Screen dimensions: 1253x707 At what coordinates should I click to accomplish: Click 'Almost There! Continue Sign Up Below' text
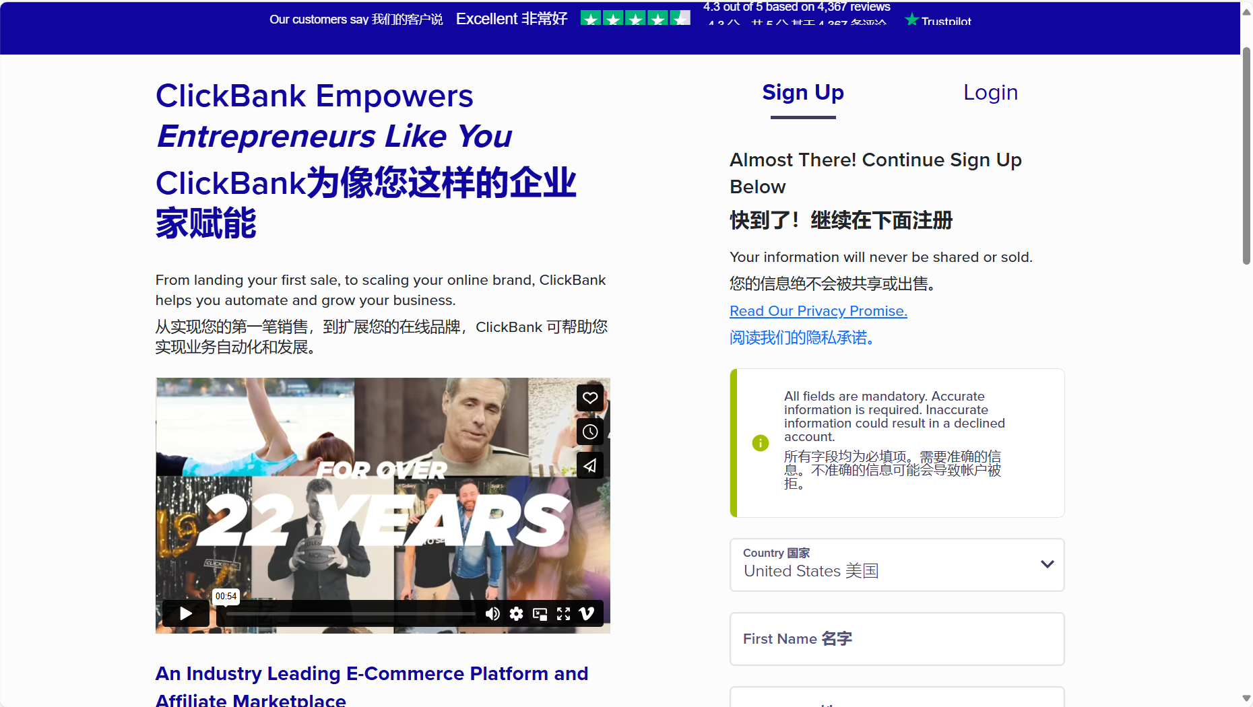pyautogui.click(x=876, y=173)
